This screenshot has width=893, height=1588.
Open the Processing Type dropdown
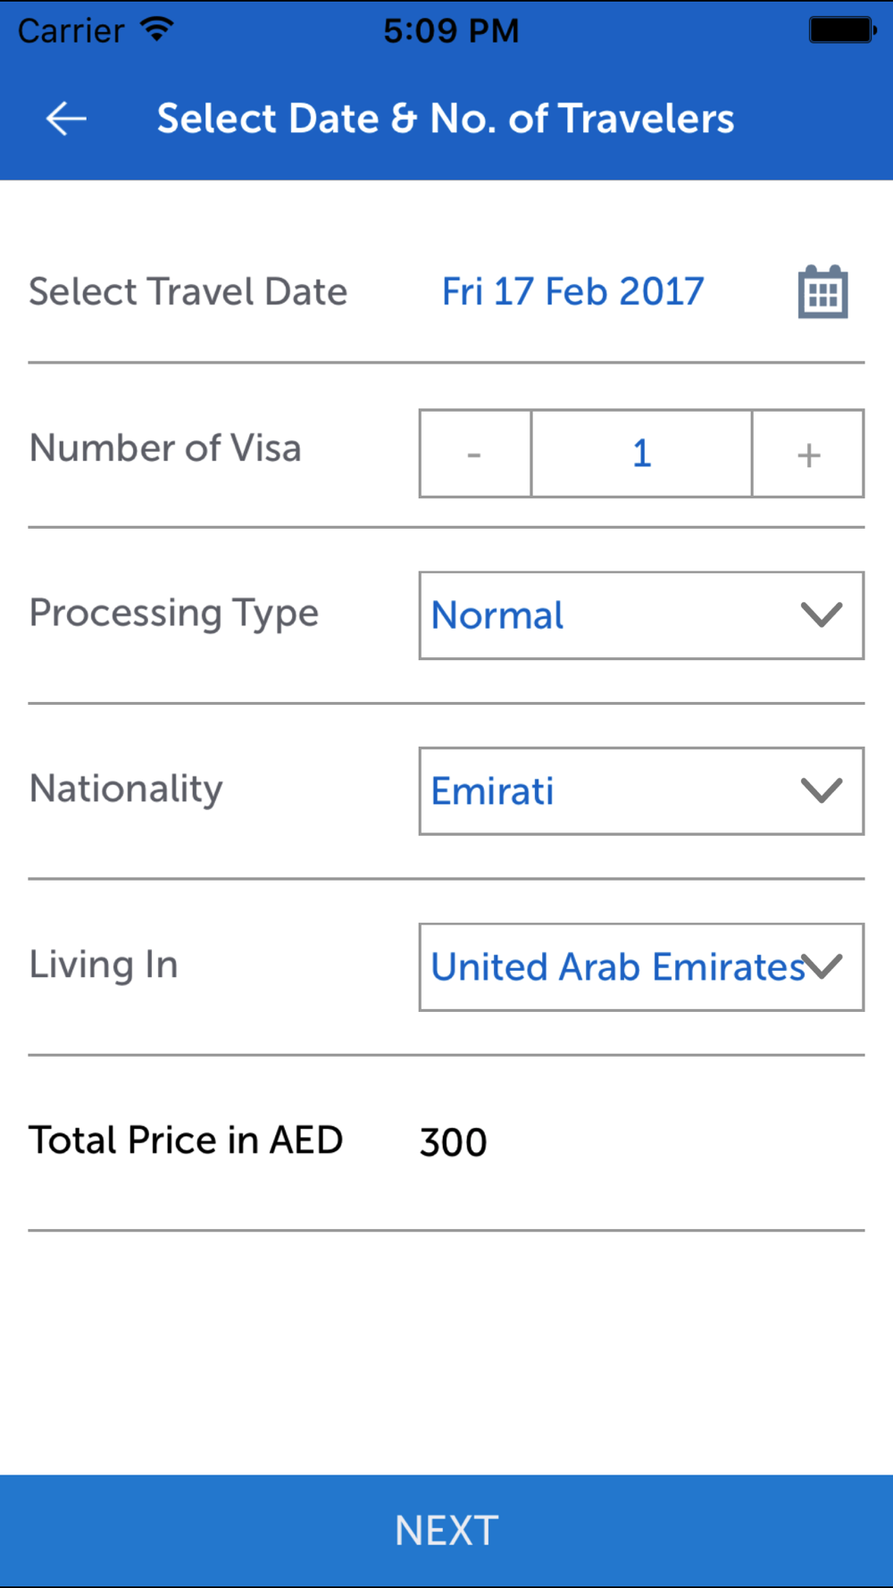coord(641,615)
